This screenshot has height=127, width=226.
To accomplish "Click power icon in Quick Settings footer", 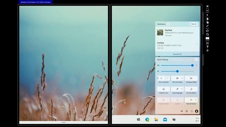I will tap(191, 111).
